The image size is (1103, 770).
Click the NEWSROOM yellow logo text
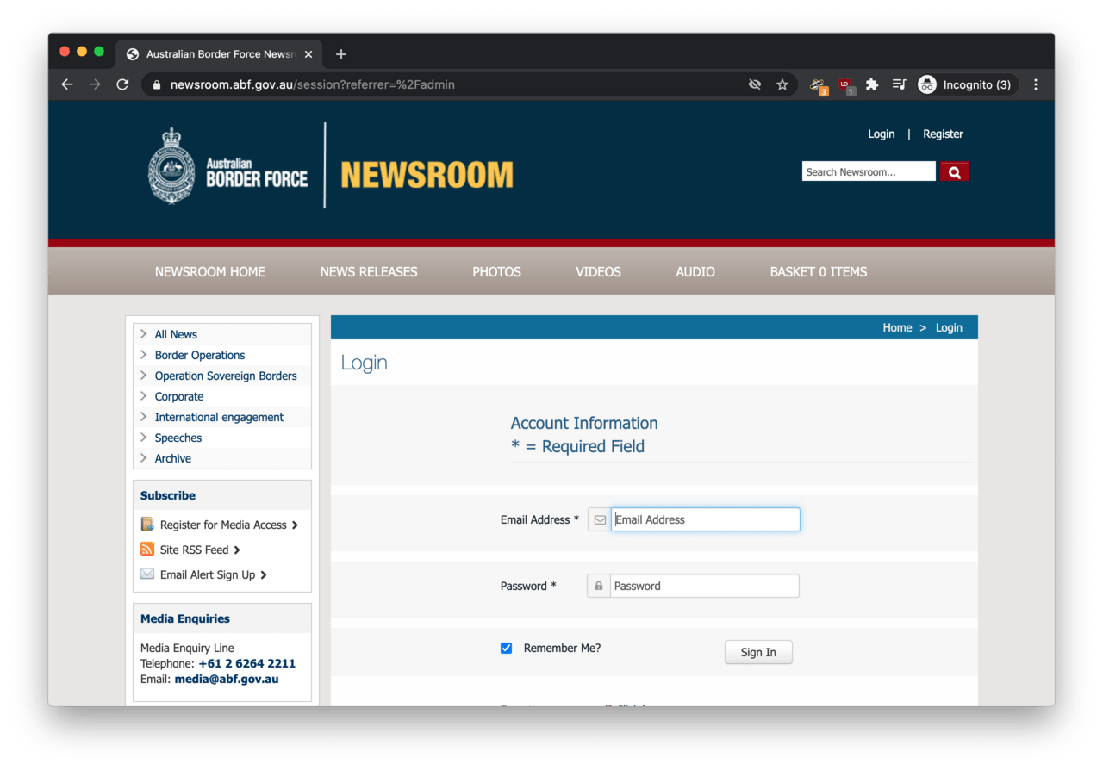[427, 175]
